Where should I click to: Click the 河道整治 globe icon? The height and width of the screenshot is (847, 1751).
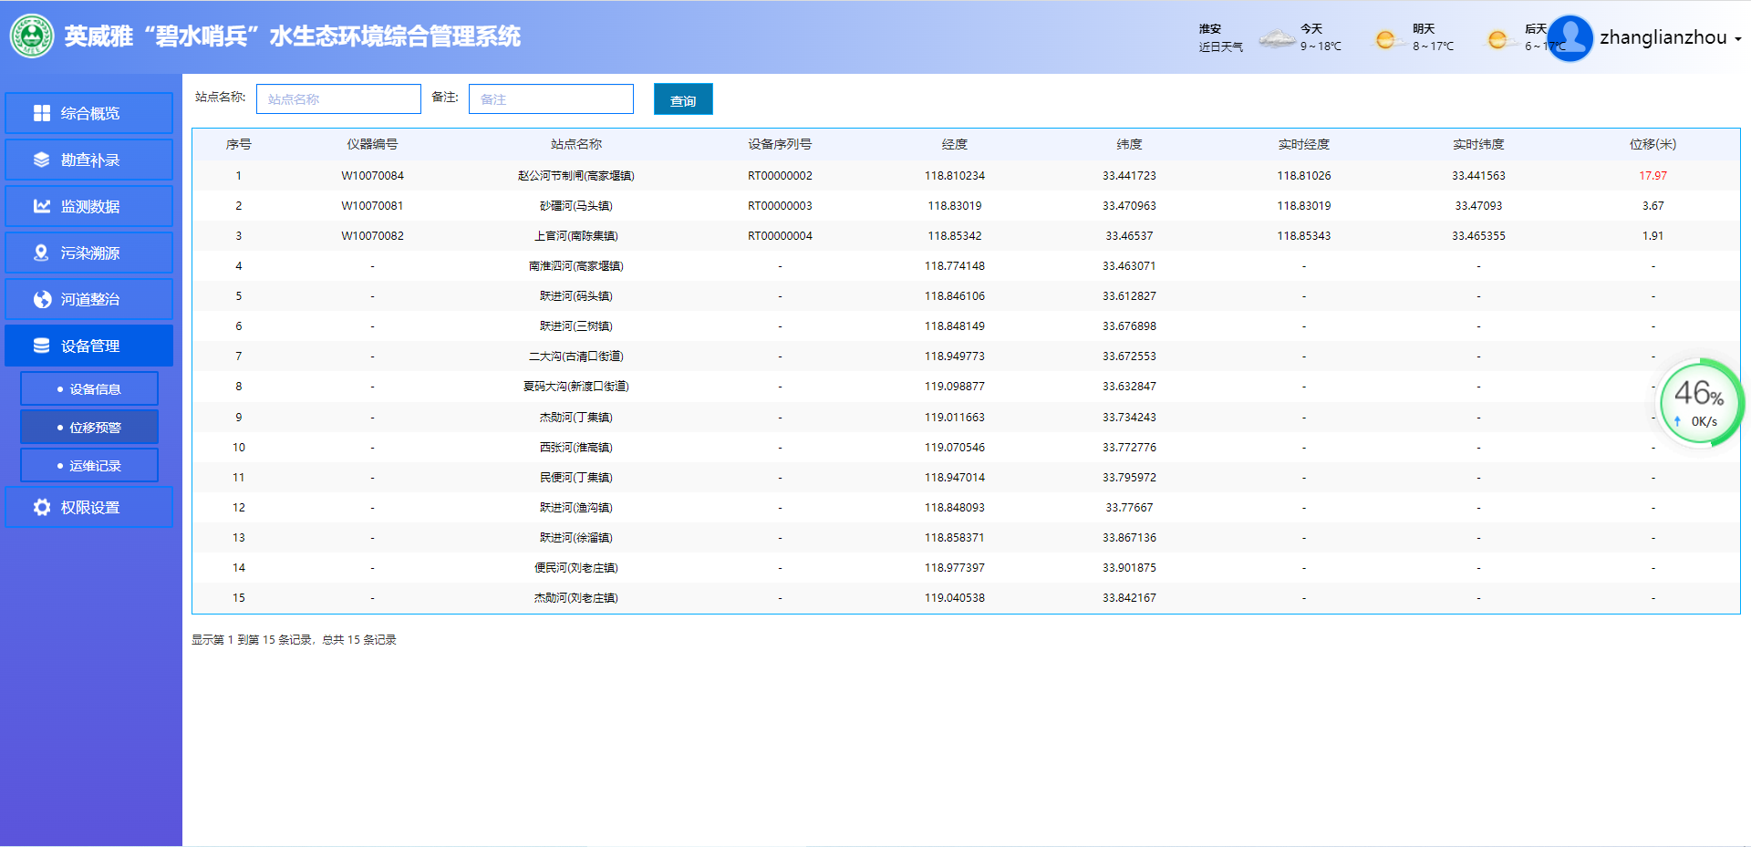pos(42,299)
